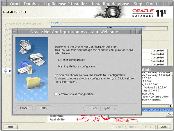174x131 pixels.
Task: Open window menu icon of Oracle Installer
Action: [4, 4]
